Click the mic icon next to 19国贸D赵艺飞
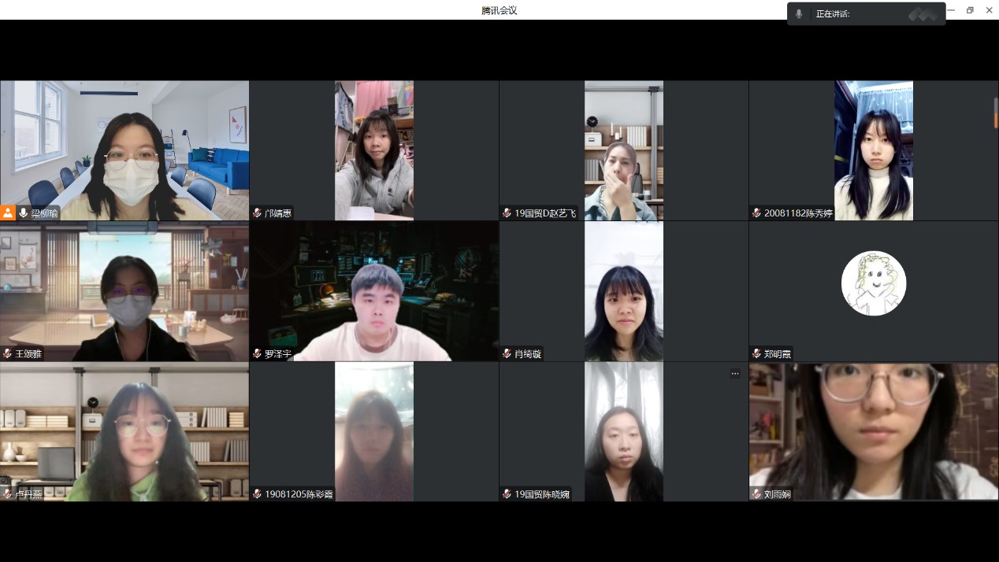The height and width of the screenshot is (562, 999). 506,212
